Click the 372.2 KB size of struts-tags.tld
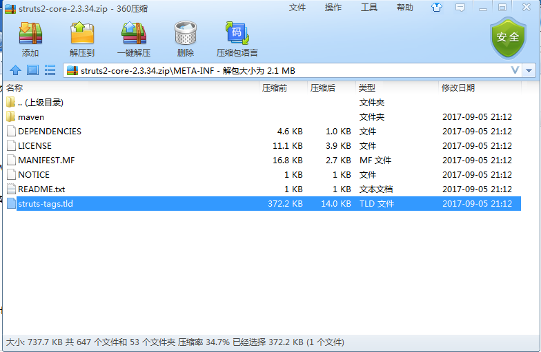 [286, 204]
